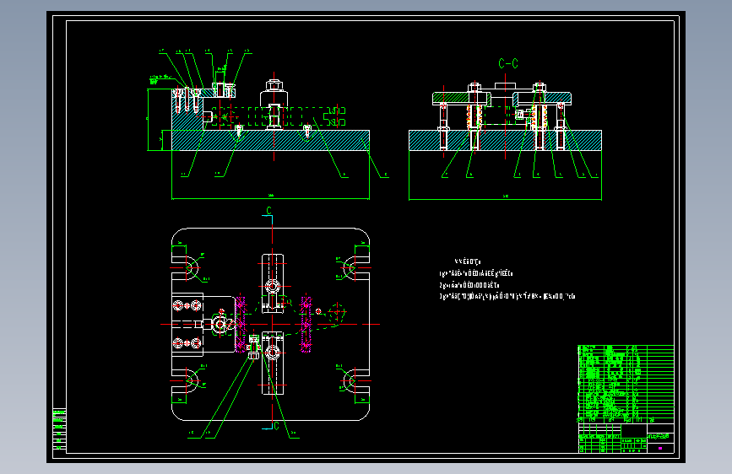Select the lower slotted clamp in plan view

pyautogui.click(x=273, y=363)
